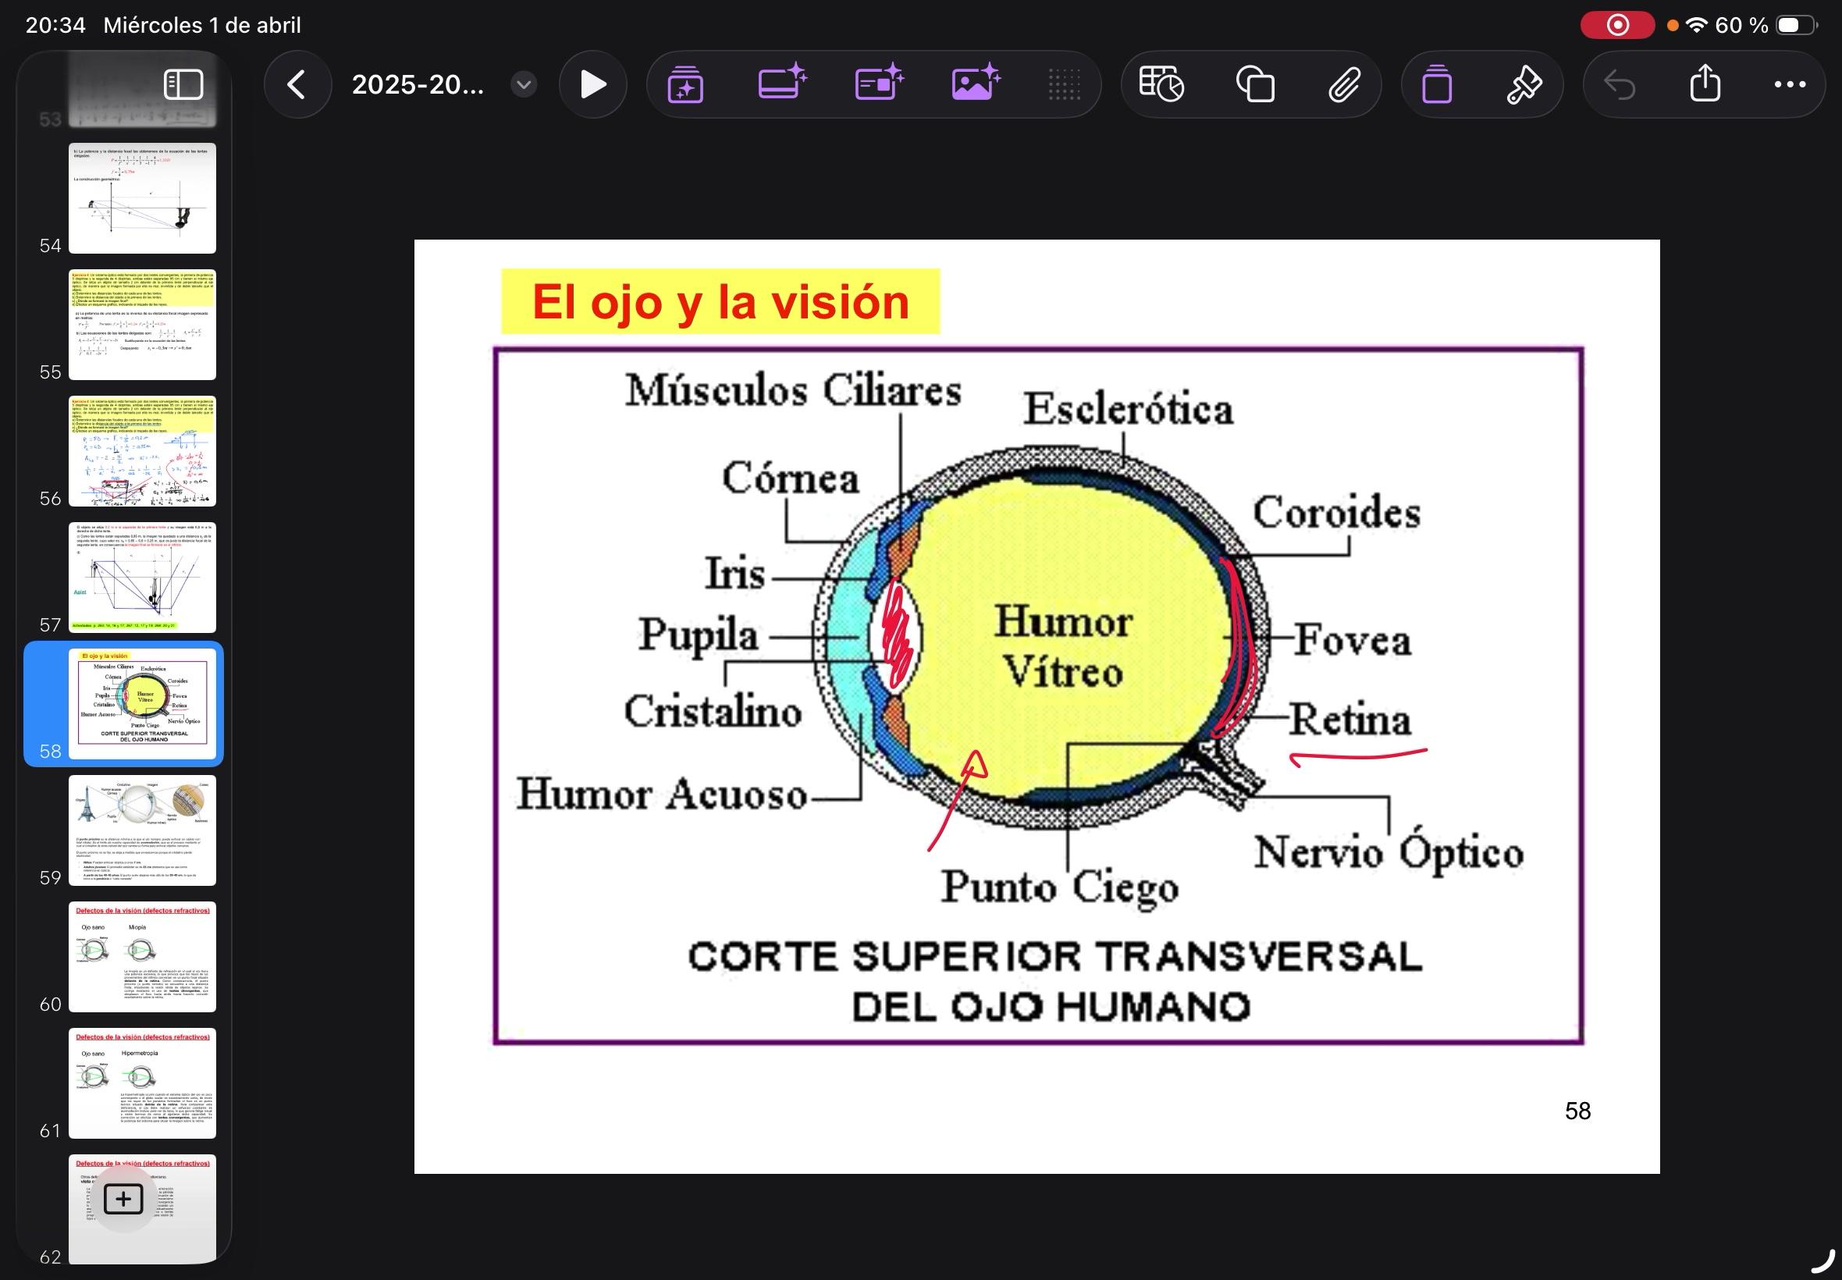Toggle the slide navigator sidebar
This screenshot has width=1842, height=1280.
click(183, 84)
